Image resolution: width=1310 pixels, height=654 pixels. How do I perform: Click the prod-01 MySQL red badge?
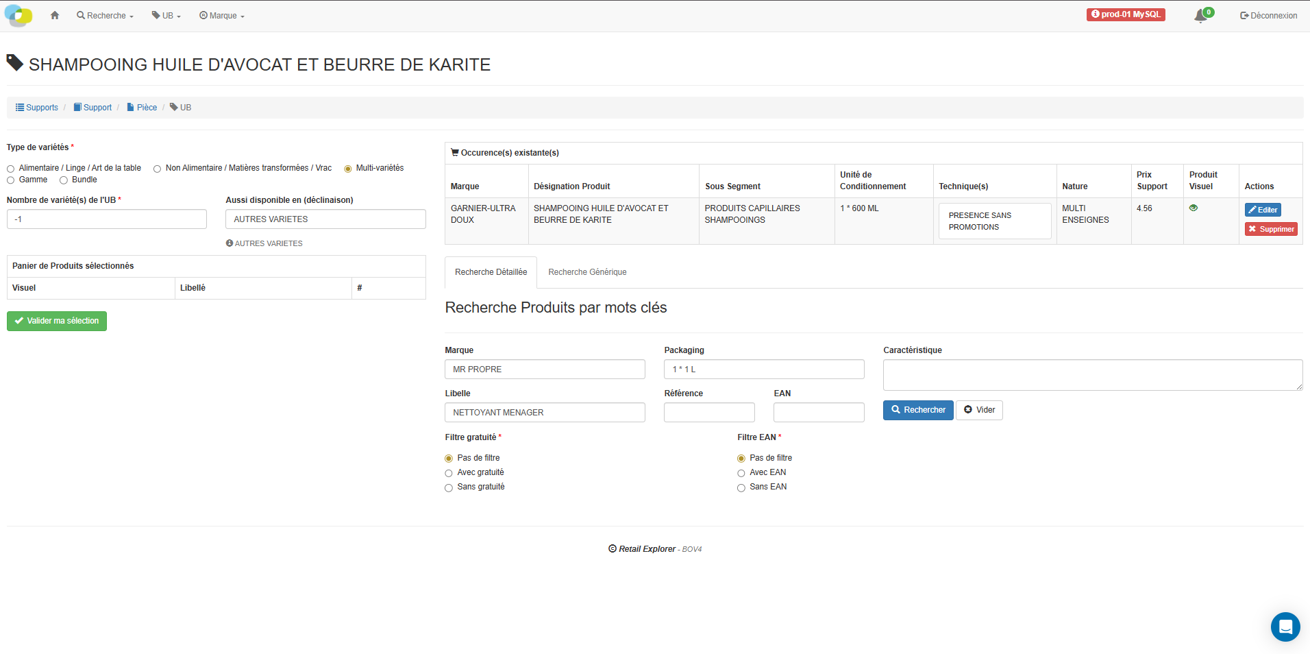point(1126,14)
